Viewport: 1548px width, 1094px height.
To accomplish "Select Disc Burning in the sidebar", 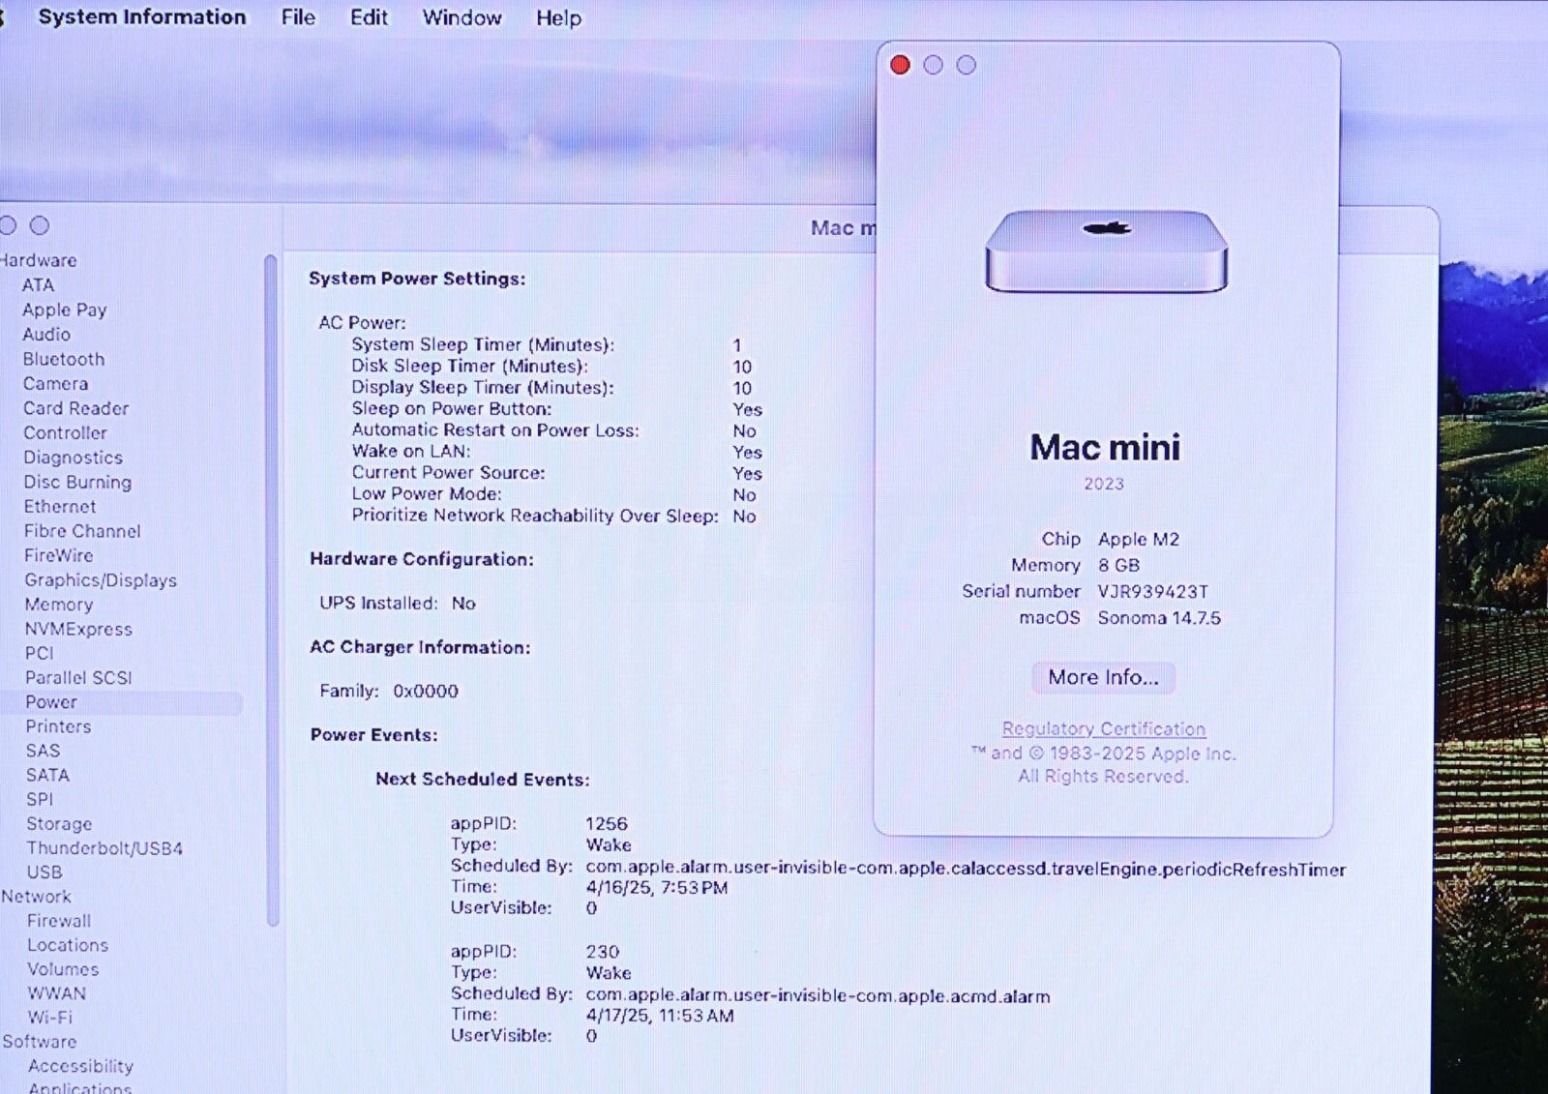I will 77,482.
